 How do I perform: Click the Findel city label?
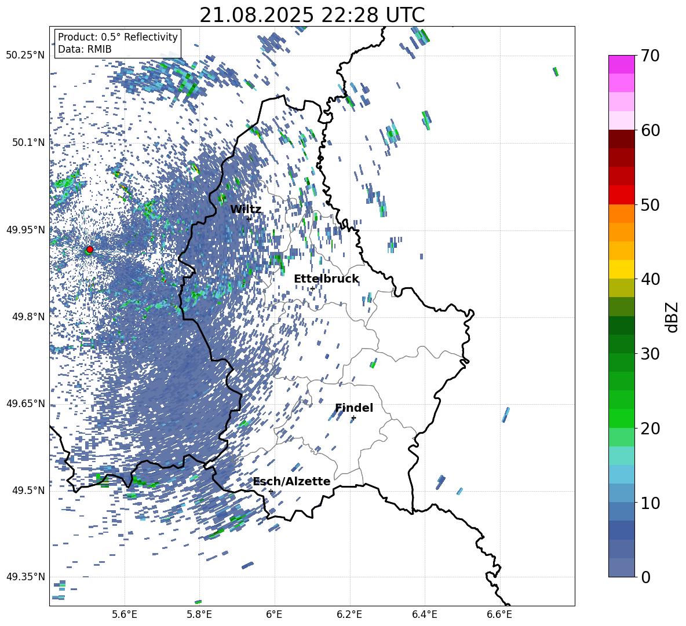coord(354,408)
